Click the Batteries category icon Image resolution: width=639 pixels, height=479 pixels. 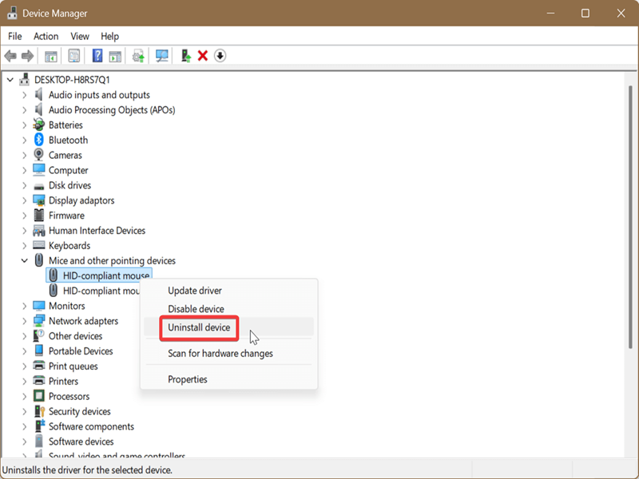pyautogui.click(x=38, y=125)
